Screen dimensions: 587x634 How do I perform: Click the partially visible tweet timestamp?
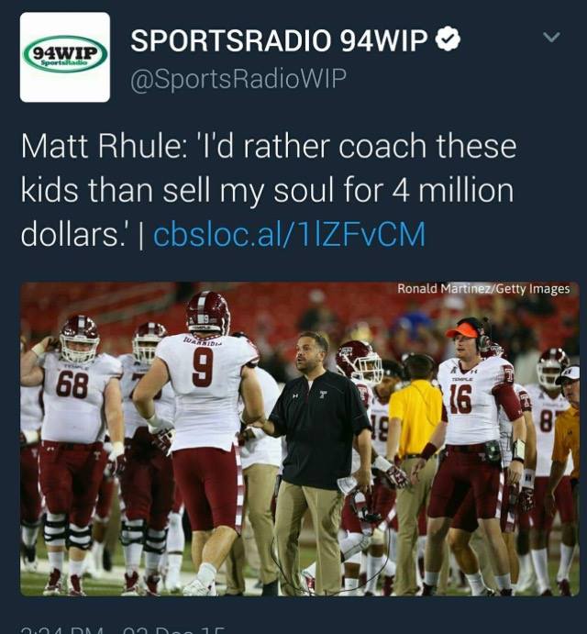tap(123, 630)
